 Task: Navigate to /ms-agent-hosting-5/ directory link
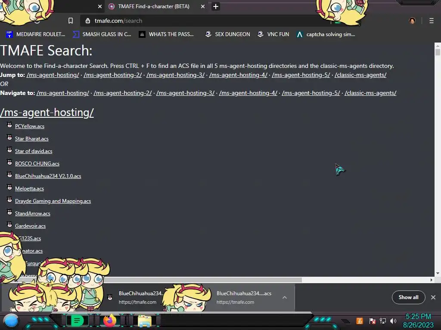pyautogui.click(x=311, y=93)
